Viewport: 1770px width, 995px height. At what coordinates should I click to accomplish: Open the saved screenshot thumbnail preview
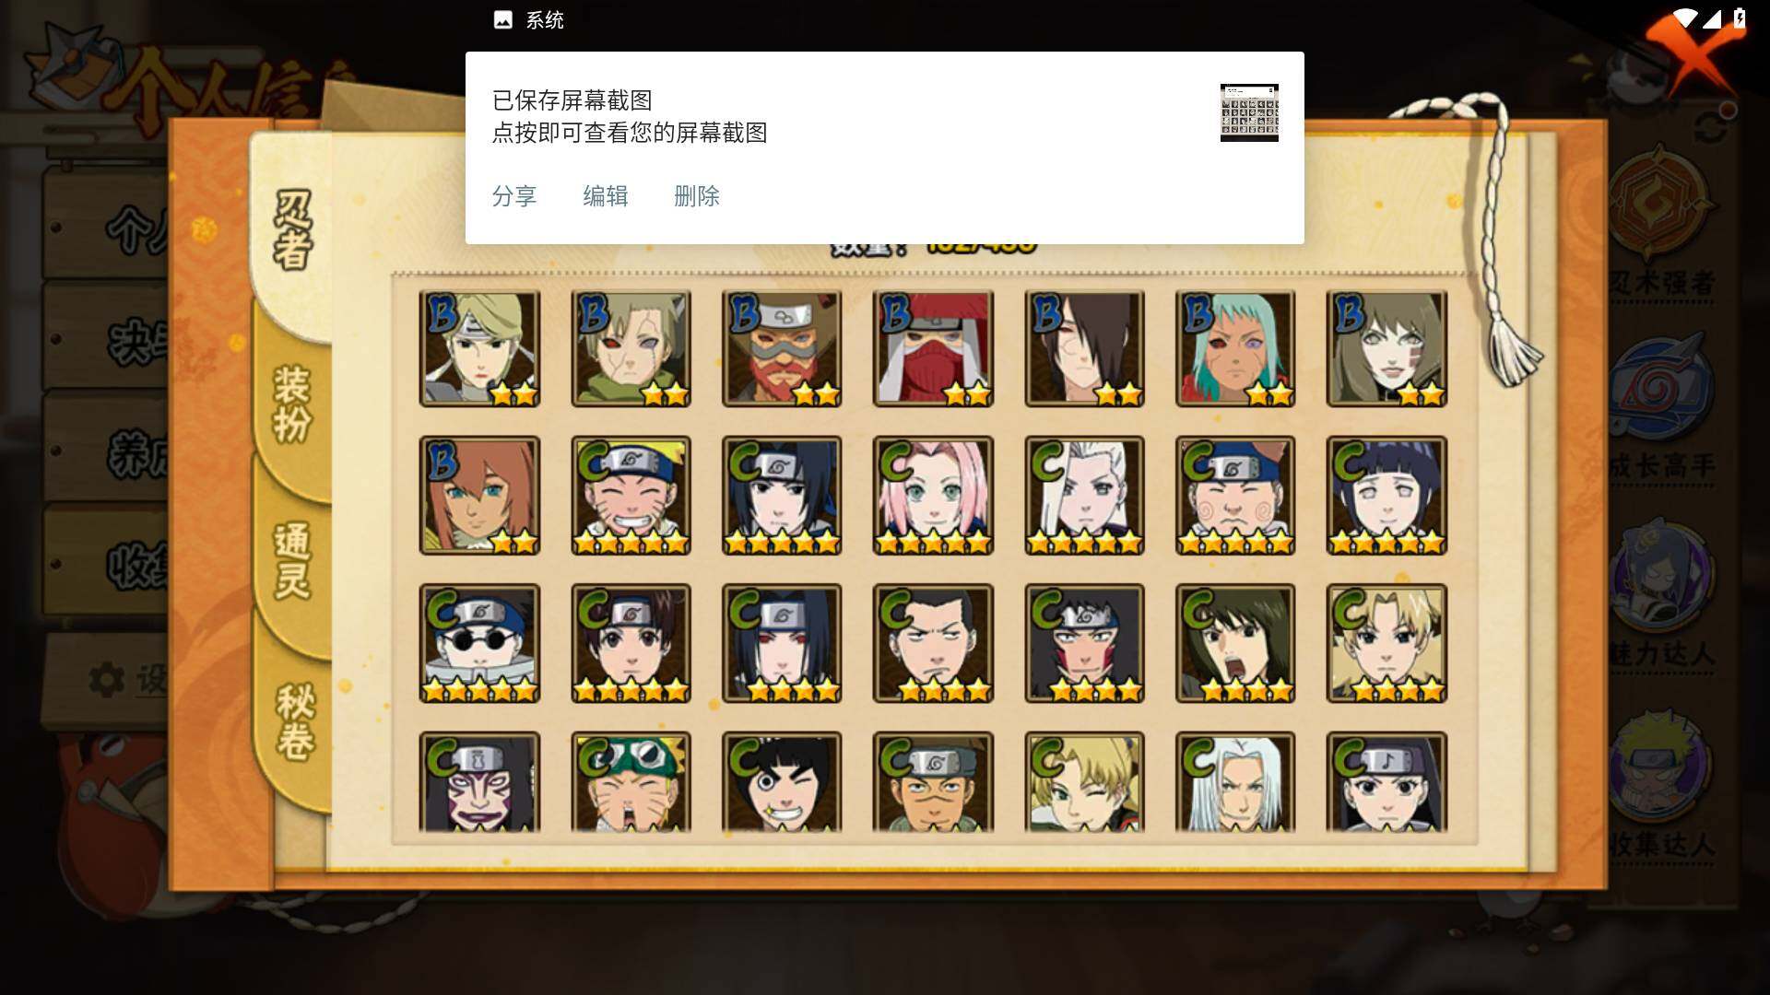1249,112
